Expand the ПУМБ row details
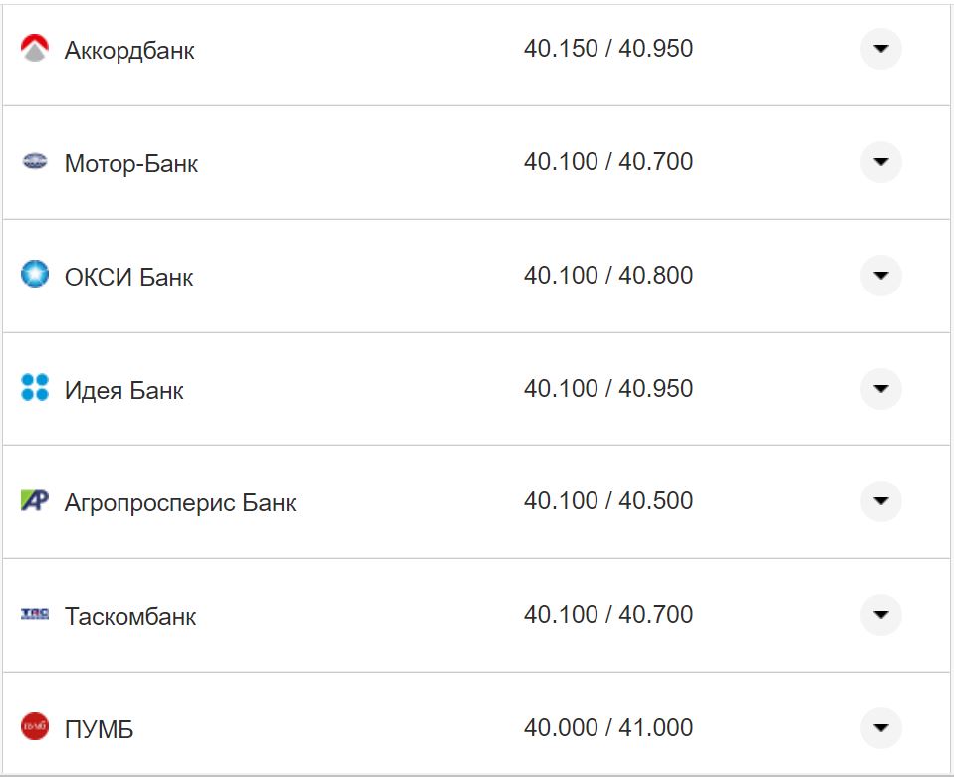This screenshot has height=777, width=954. (880, 728)
